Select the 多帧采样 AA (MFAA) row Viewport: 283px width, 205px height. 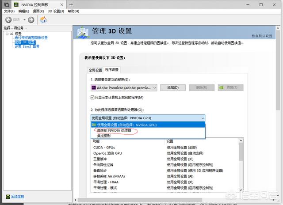coord(165,176)
